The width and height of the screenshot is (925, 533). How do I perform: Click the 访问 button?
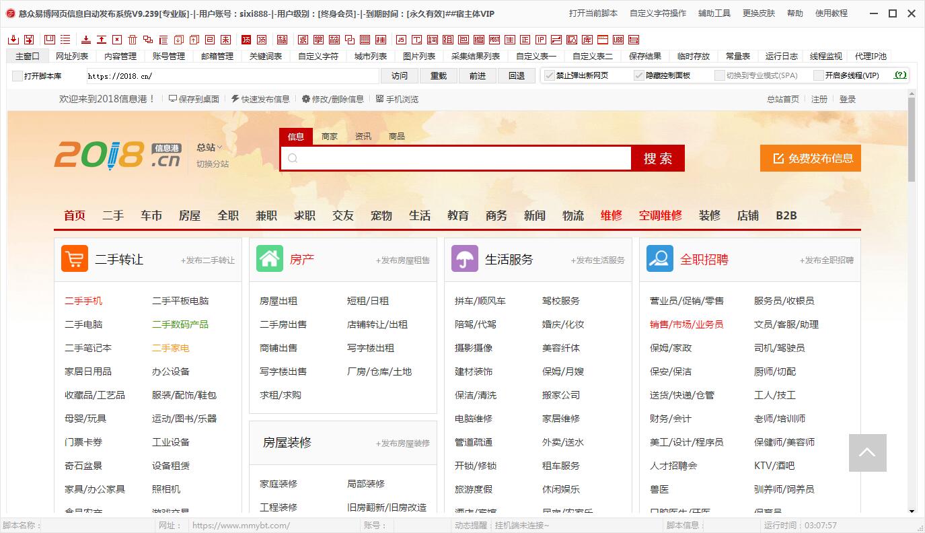[x=400, y=76]
